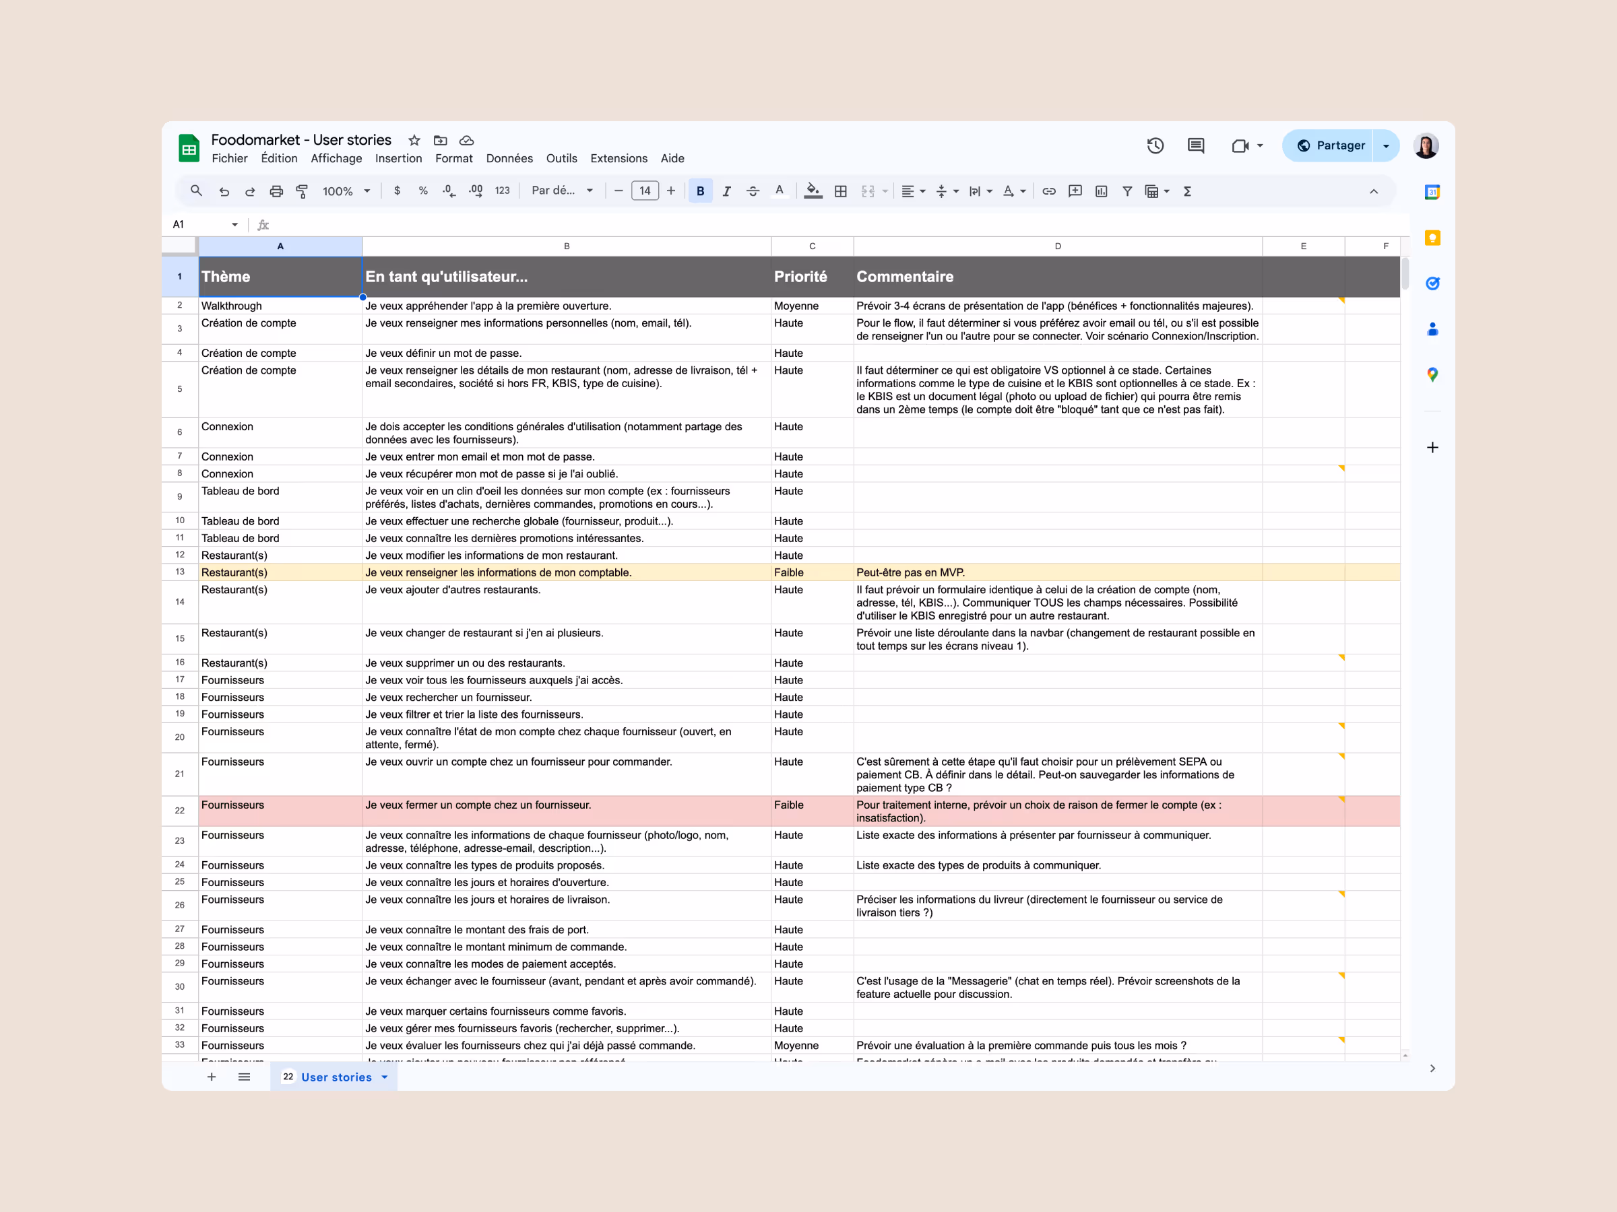Open the font family dropdown
Image resolution: width=1617 pixels, height=1212 pixels.
(561, 191)
